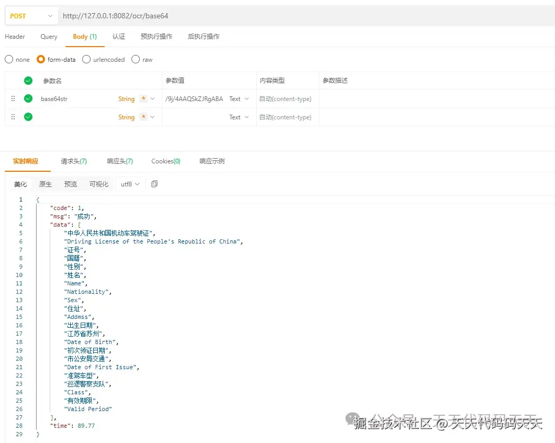Open the utf8 encoding dropdown
The image size is (555, 443).
(129, 184)
